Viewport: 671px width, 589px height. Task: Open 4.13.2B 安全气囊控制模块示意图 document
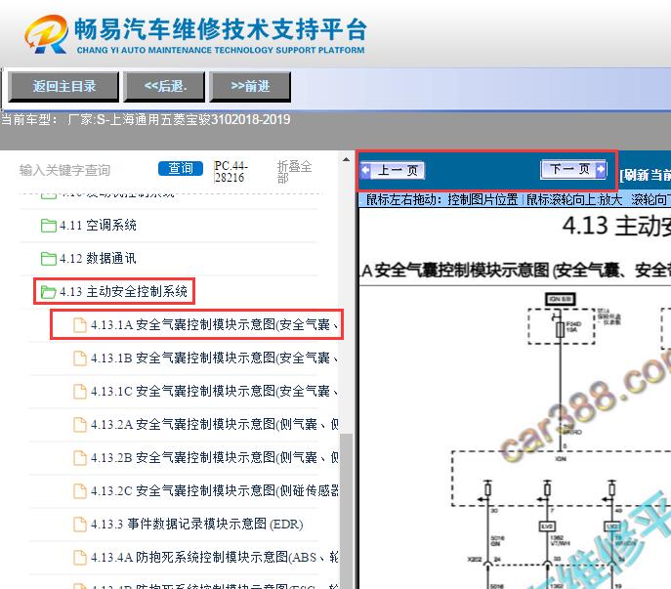pyautogui.click(x=214, y=457)
